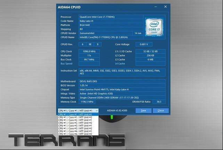Screen dimensions: 223x150
Task: Click the BIOS Version value 1.05.14
Action: point(122,85)
